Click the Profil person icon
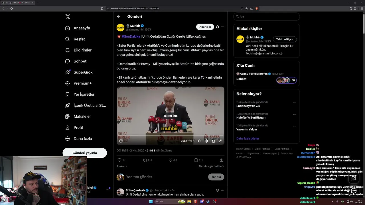The width and height of the screenshot is (365, 205). pyautogui.click(x=68, y=128)
